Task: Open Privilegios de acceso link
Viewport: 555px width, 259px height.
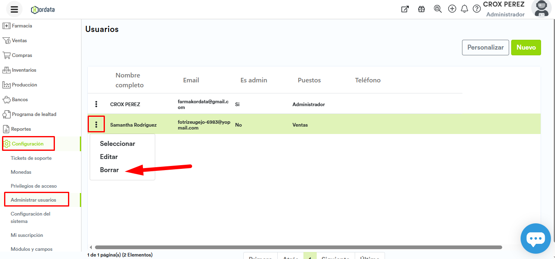Action: (x=34, y=186)
